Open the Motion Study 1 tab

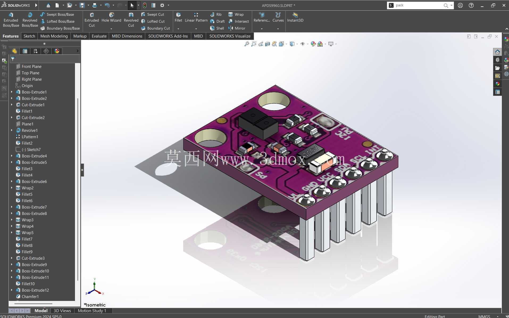(92, 311)
